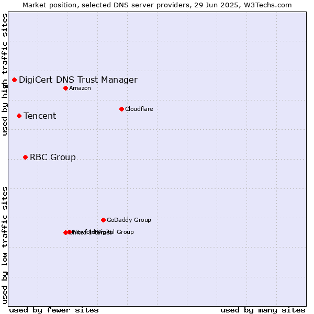Select the 'Tencent' label text
This screenshot has width=314, height=314.
pos(40,116)
